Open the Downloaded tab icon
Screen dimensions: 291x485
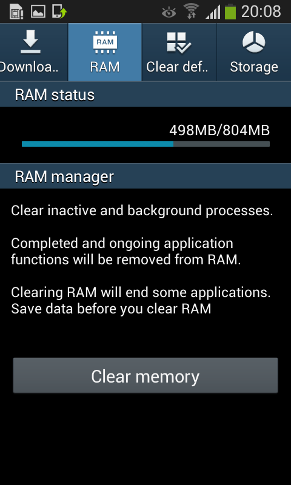pyautogui.click(x=30, y=42)
